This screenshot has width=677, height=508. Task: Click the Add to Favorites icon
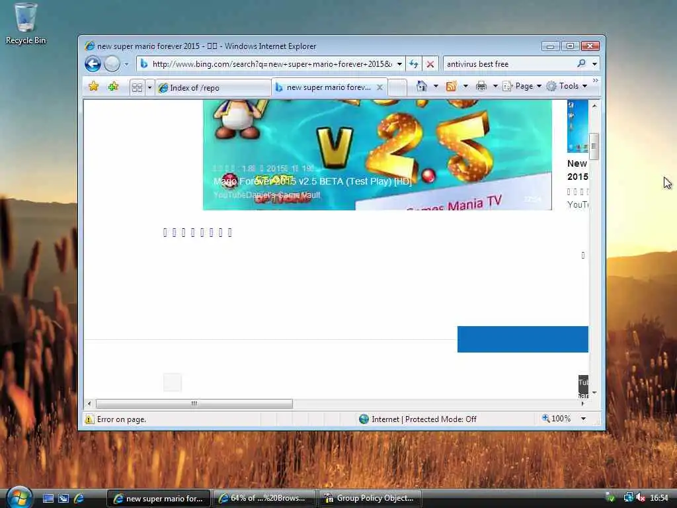[x=113, y=87]
